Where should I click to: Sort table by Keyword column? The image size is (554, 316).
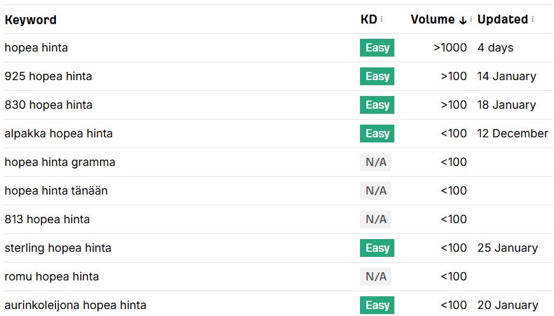click(31, 20)
